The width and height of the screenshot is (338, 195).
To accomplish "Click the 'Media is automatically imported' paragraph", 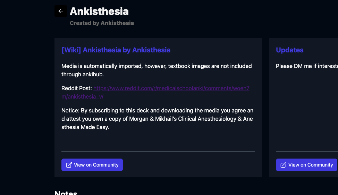I will click(157, 70).
